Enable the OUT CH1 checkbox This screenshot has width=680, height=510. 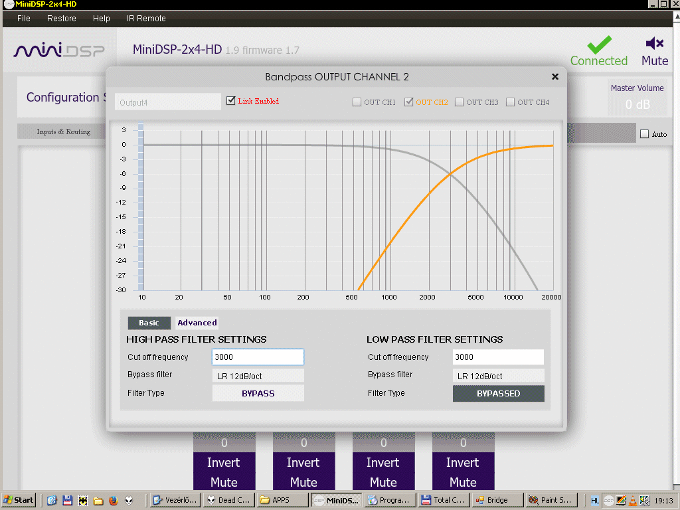click(x=357, y=102)
